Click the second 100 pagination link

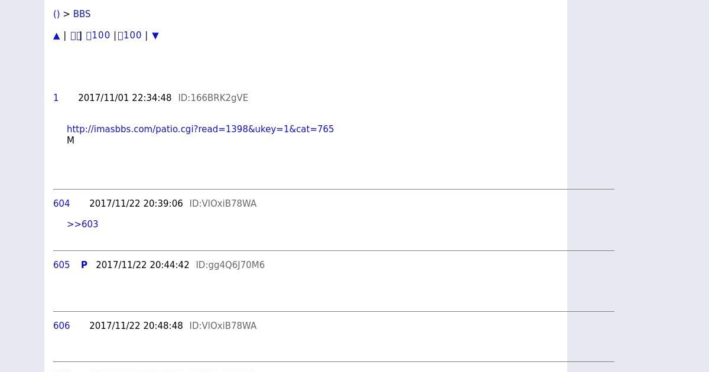pyautogui.click(x=130, y=35)
